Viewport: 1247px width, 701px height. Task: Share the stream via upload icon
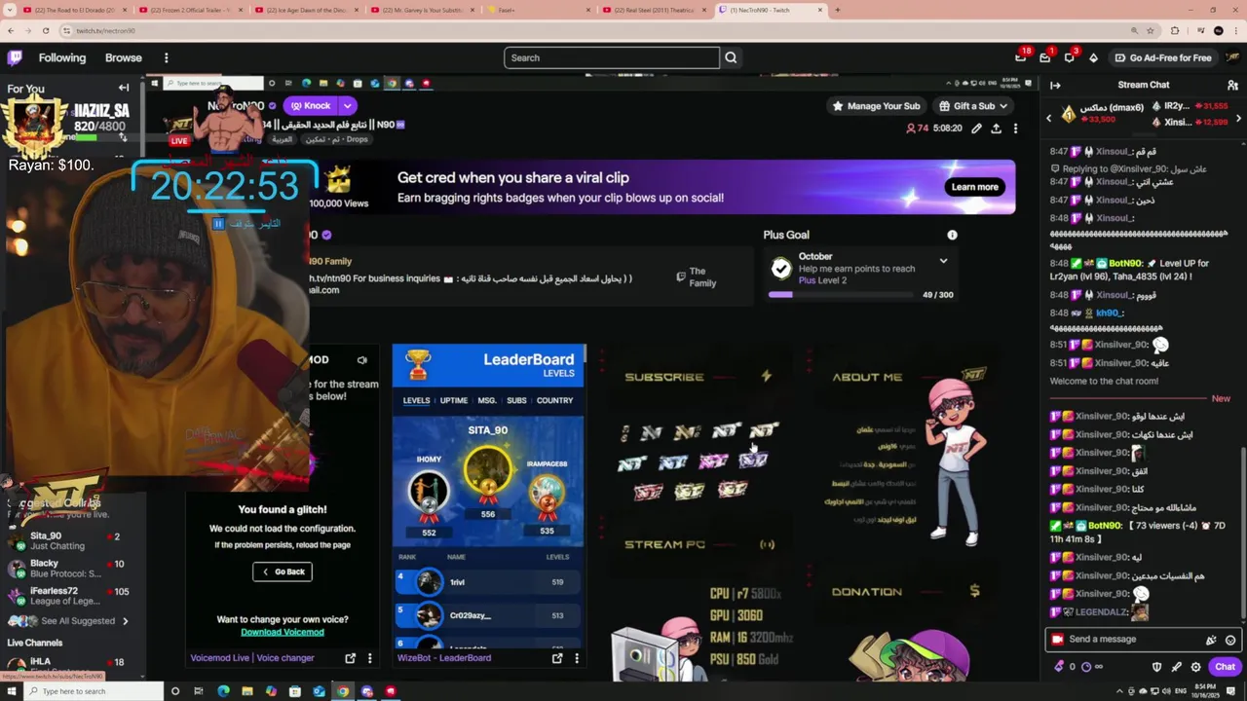996,129
